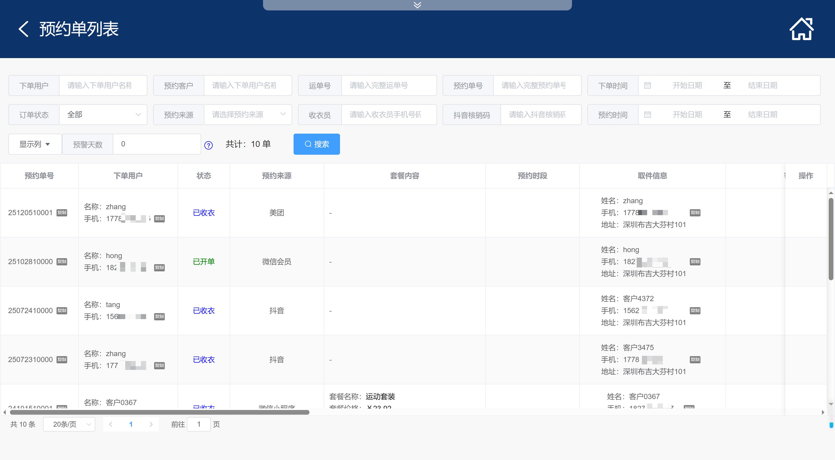This screenshot has height=460, width=835.
Task: Open the 显示列 column selector
Action: pos(35,144)
